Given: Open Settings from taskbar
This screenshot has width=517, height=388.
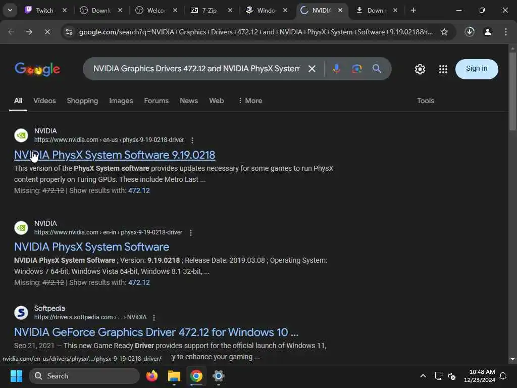Looking at the screenshot, I should [218, 376].
